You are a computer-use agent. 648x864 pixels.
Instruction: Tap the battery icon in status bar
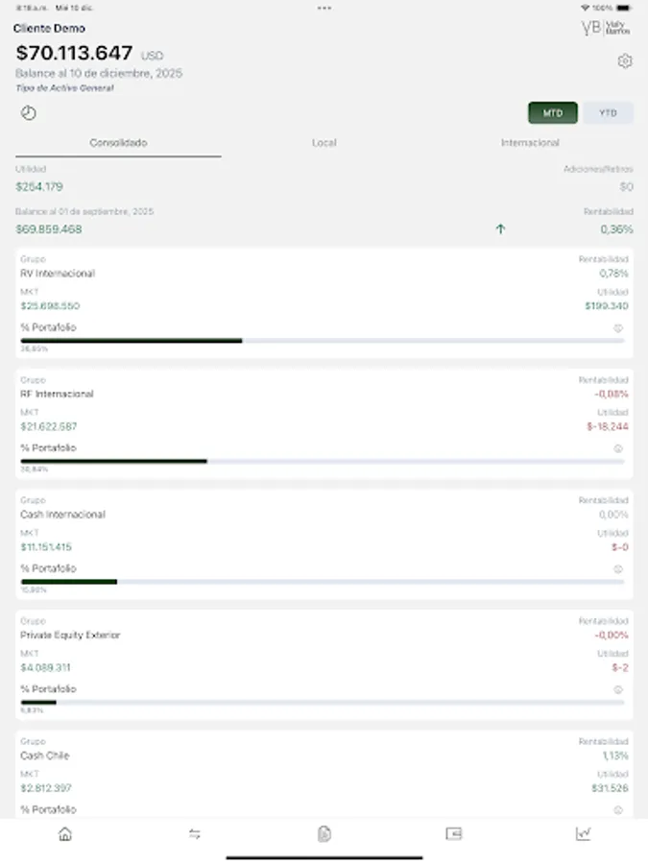coord(624,9)
